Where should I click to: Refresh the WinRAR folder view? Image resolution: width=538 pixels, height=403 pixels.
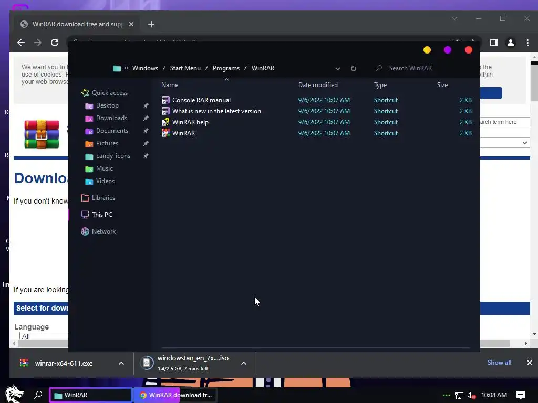[354, 69]
